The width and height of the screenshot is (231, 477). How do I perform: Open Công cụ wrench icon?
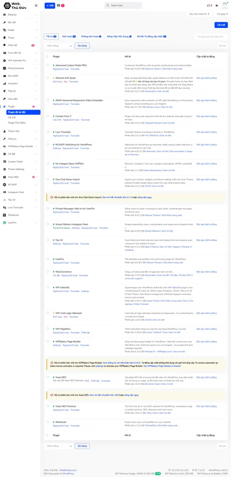pyautogui.click(x=5, y=139)
